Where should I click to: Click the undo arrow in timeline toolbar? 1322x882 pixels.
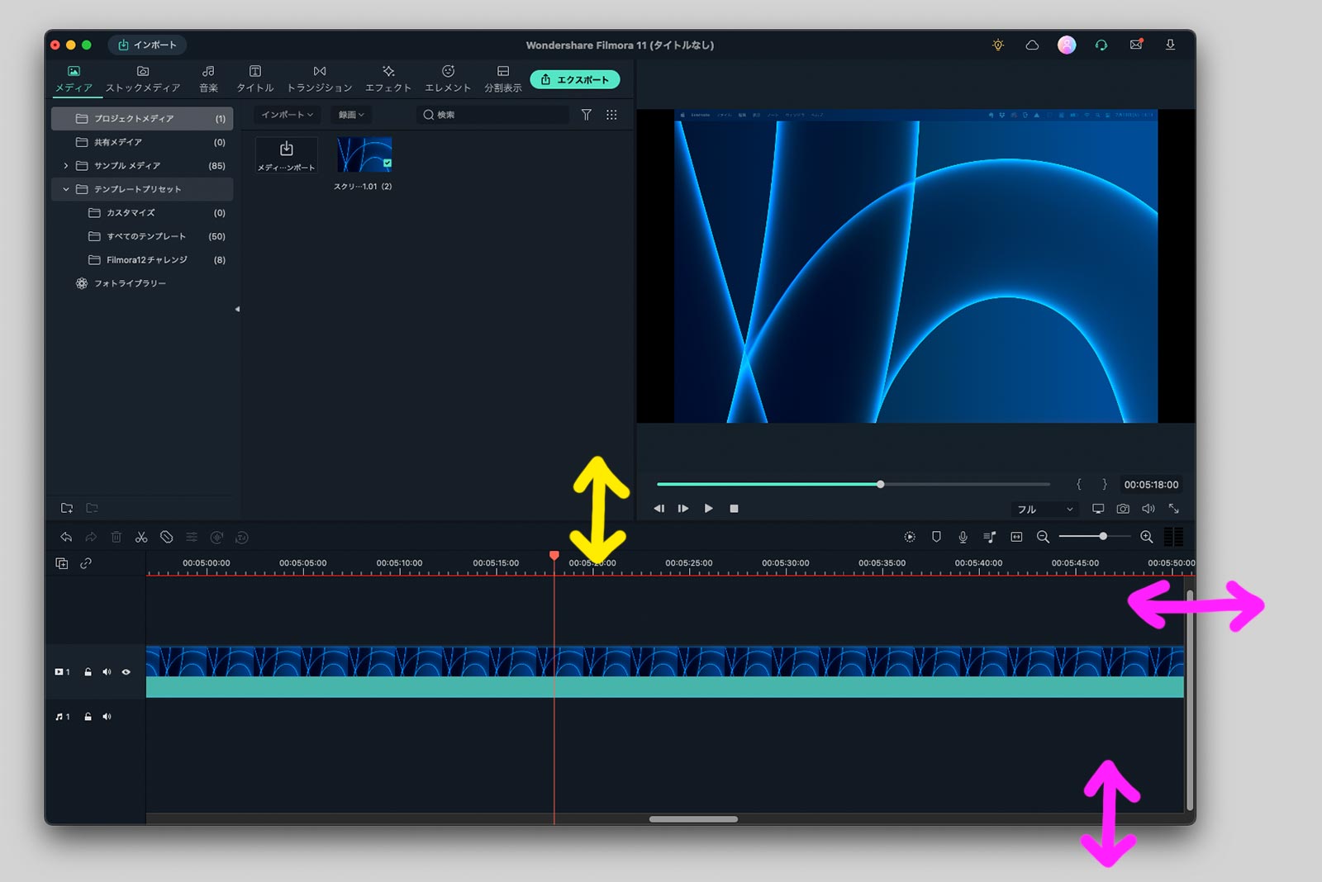(66, 537)
